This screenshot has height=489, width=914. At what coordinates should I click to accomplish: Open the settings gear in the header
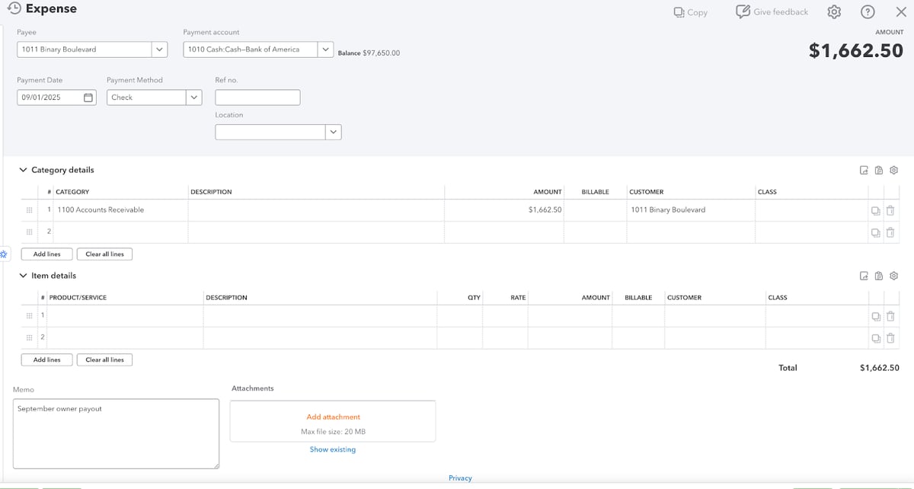click(834, 12)
